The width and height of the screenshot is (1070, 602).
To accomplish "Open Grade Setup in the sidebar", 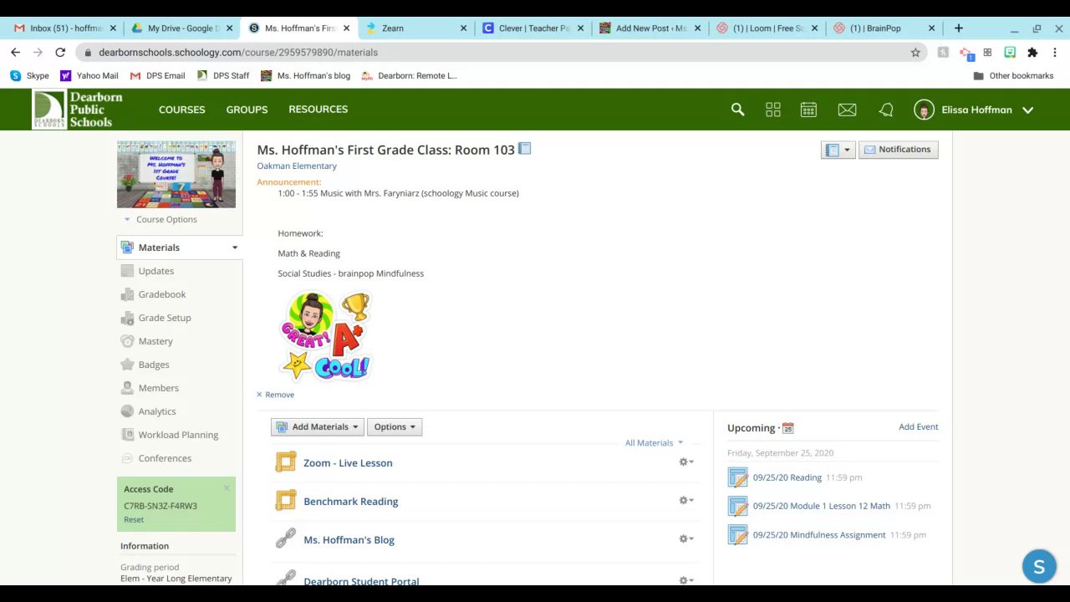I will point(164,318).
